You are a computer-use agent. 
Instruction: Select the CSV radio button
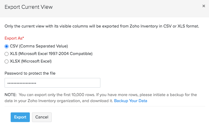coord(7,46)
